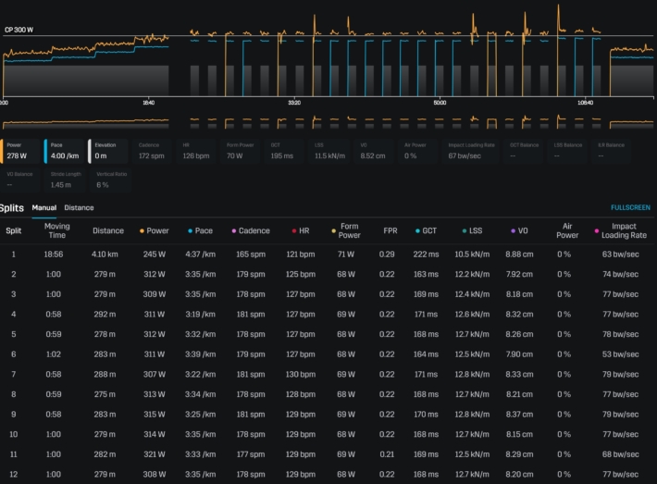This screenshot has height=484, width=657.
Task: Switch to the Distance splits tab
Action: click(x=79, y=208)
